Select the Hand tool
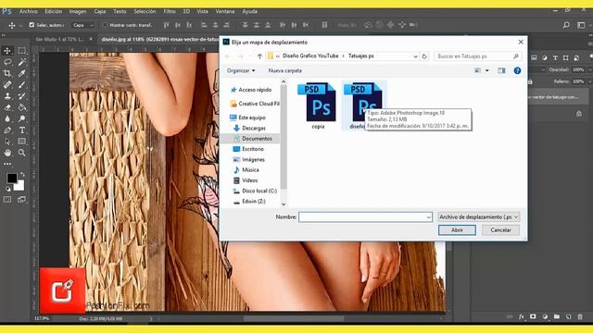 (7, 153)
